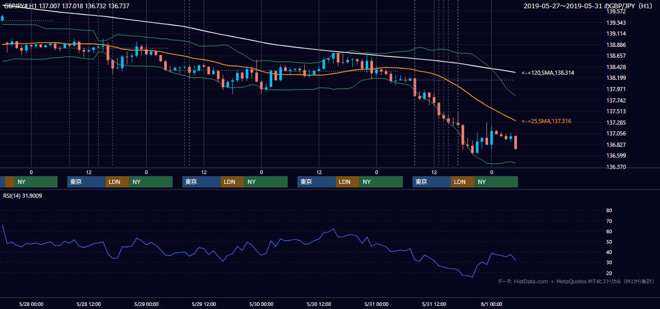Click RSI scale value 60

[x=609, y=231]
